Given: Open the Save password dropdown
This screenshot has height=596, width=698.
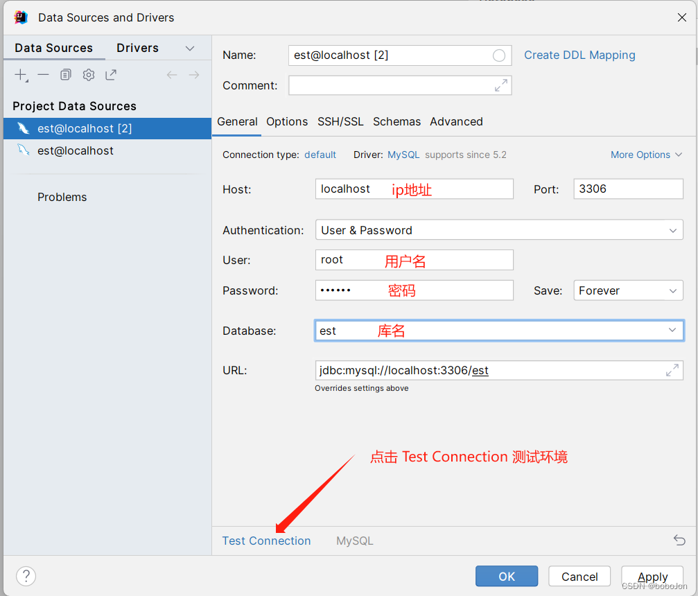Looking at the screenshot, I should (628, 290).
